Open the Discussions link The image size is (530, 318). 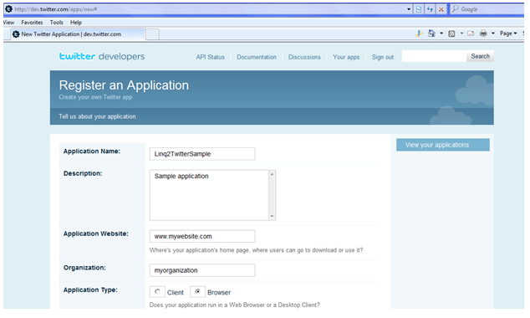[x=304, y=57]
